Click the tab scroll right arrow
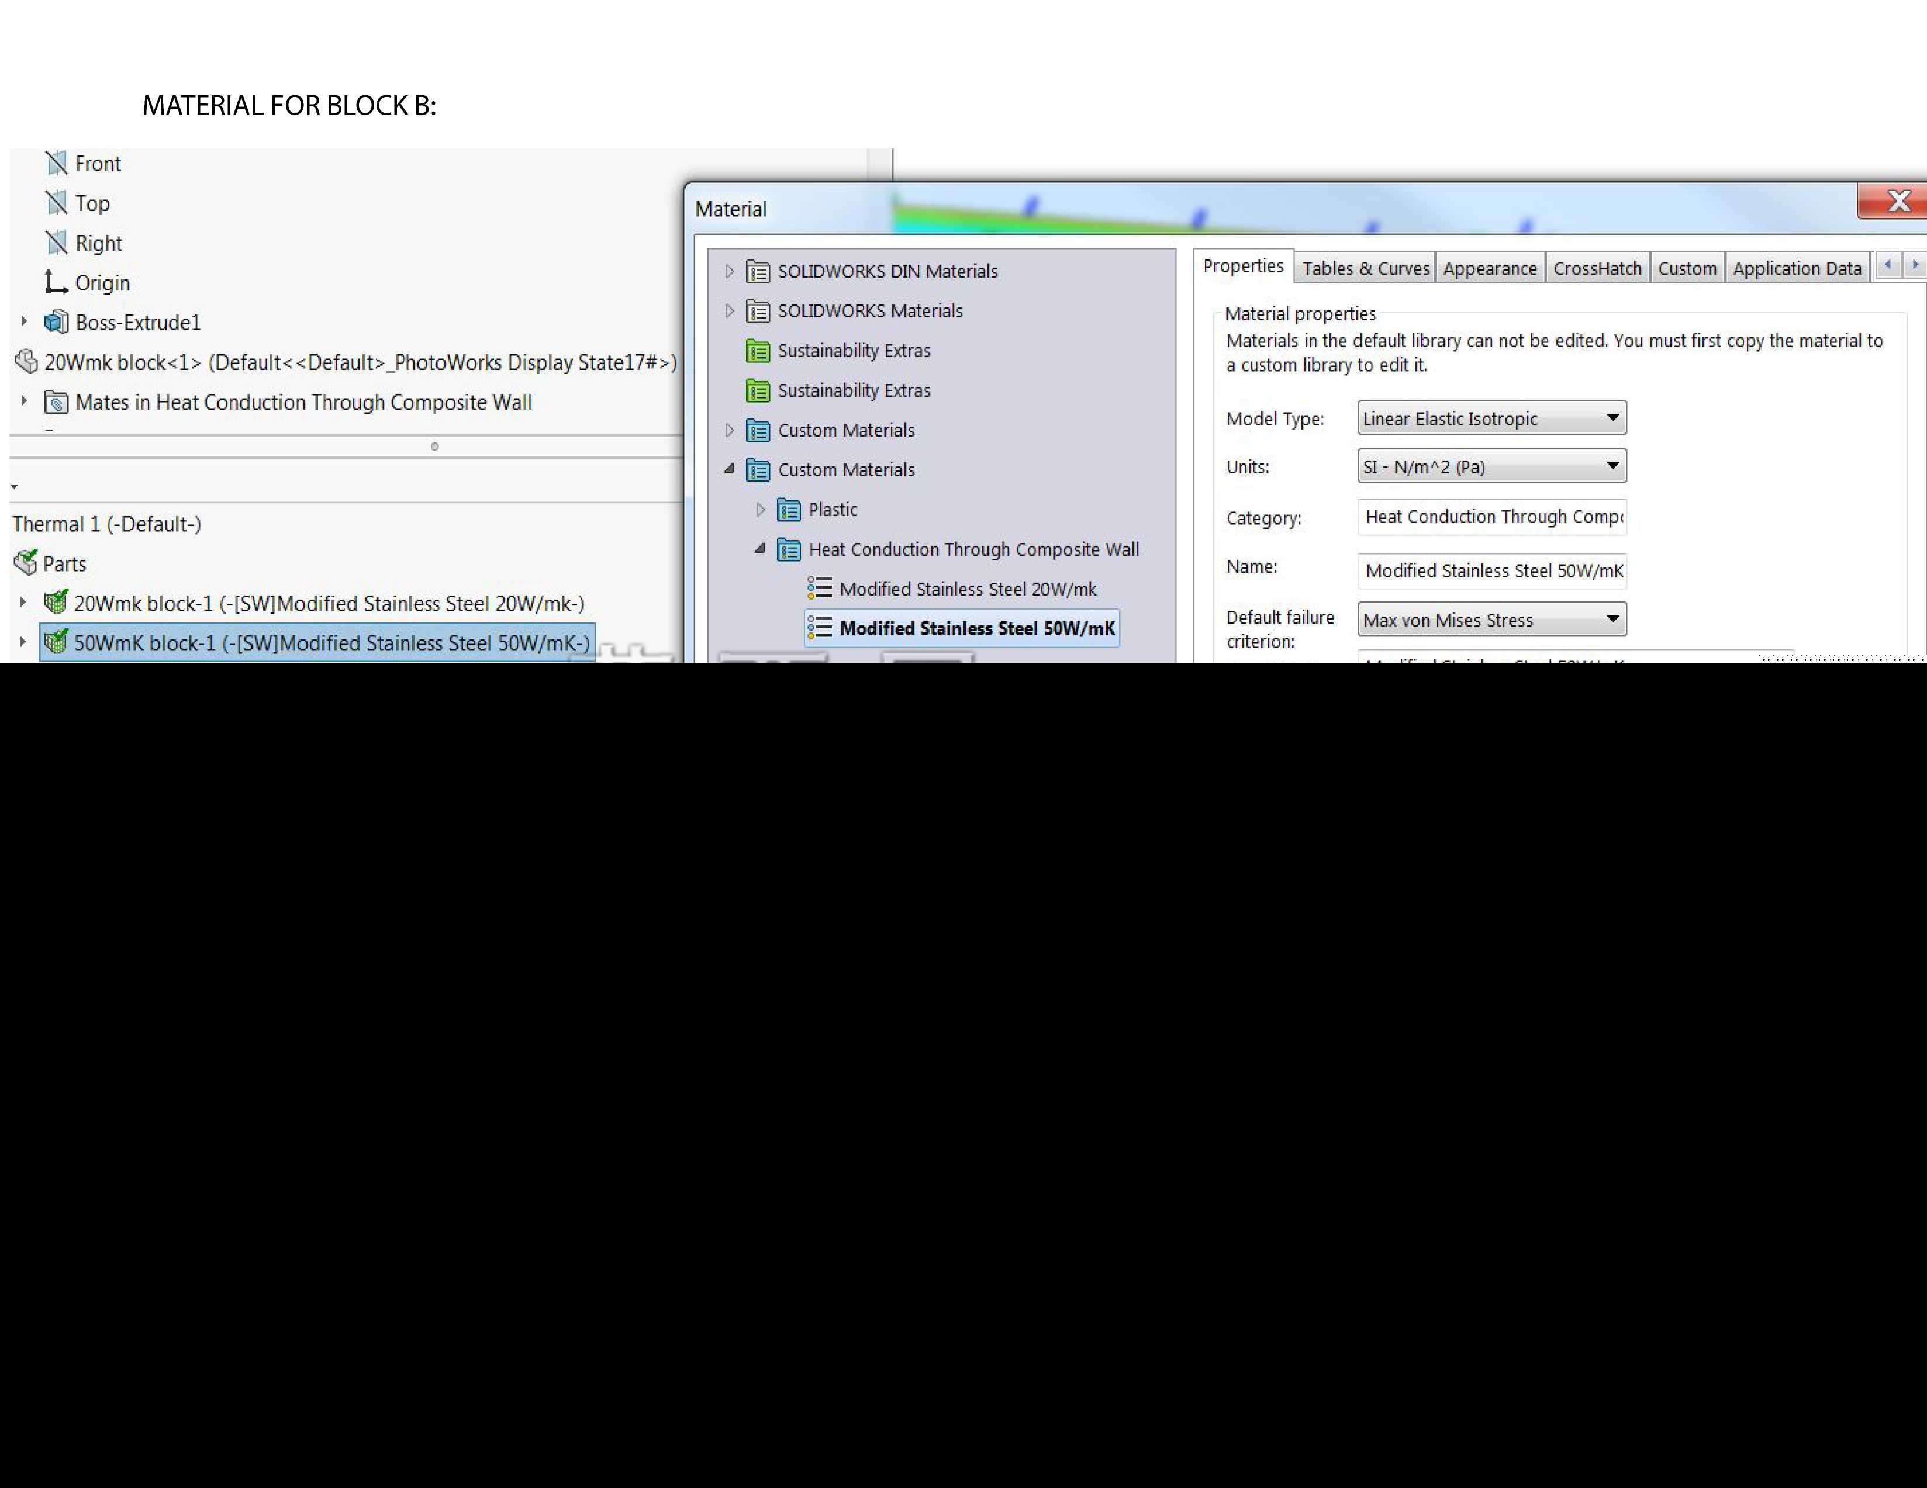Viewport: 1927px width, 1488px height. tap(1914, 265)
